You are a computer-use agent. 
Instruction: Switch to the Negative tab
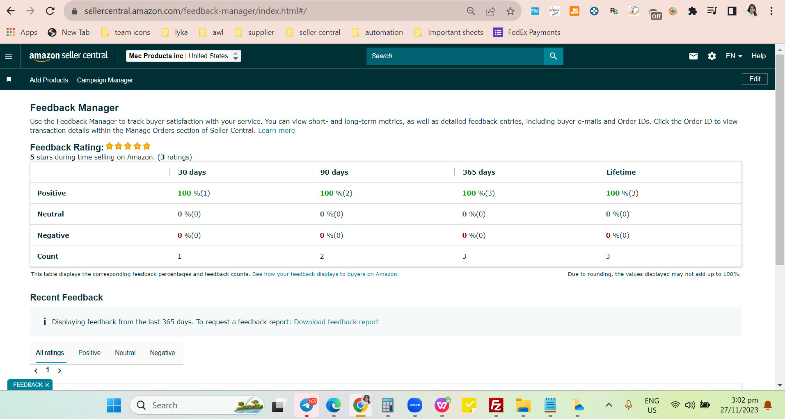pos(162,353)
